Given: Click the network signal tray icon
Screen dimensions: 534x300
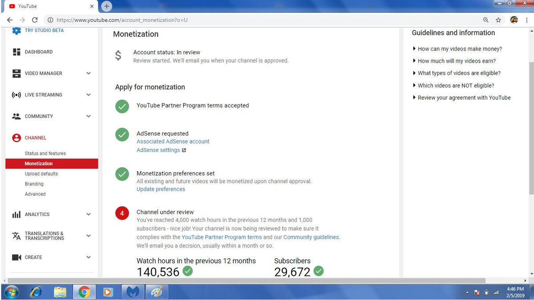Looking at the screenshot, I should coord(496,292).
